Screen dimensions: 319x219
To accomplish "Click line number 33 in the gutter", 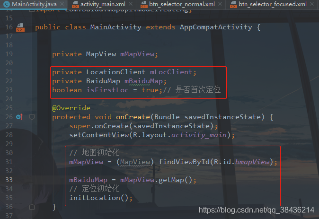I will click(9, 180).
